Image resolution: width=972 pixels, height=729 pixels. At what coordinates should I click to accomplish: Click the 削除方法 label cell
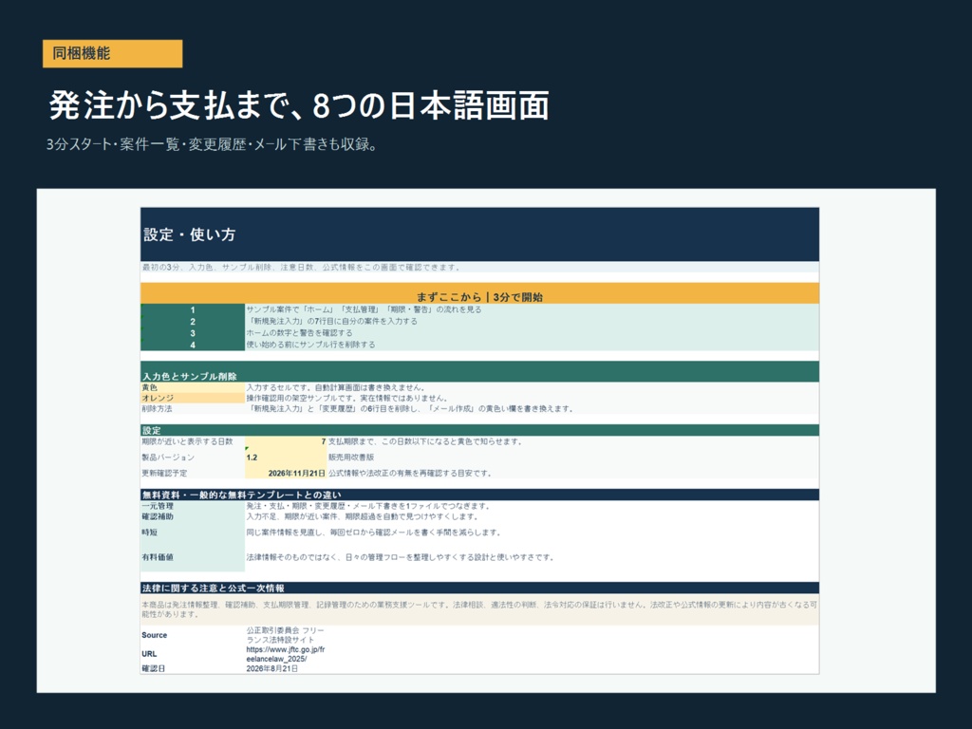193,409
